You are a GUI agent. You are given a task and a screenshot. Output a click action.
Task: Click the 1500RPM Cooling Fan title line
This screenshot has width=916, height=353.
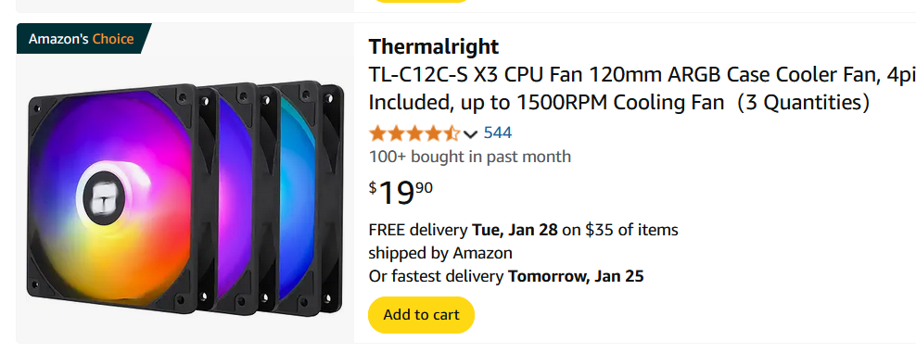[x=619, y=103]
